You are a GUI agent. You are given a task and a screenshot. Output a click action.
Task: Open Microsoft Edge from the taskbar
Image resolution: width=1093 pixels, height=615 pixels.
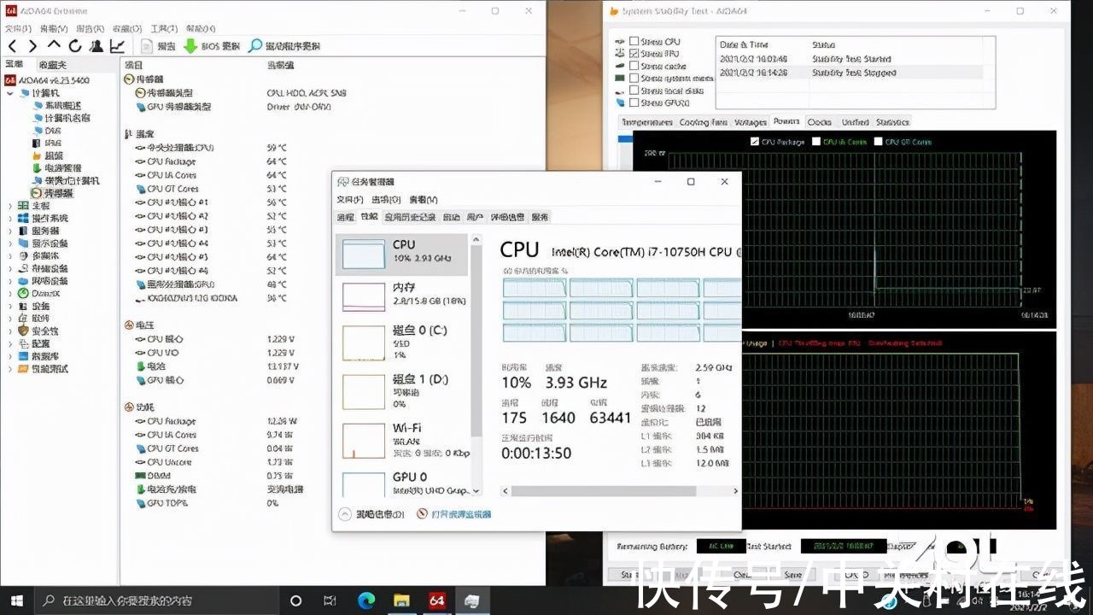point(366,600)
